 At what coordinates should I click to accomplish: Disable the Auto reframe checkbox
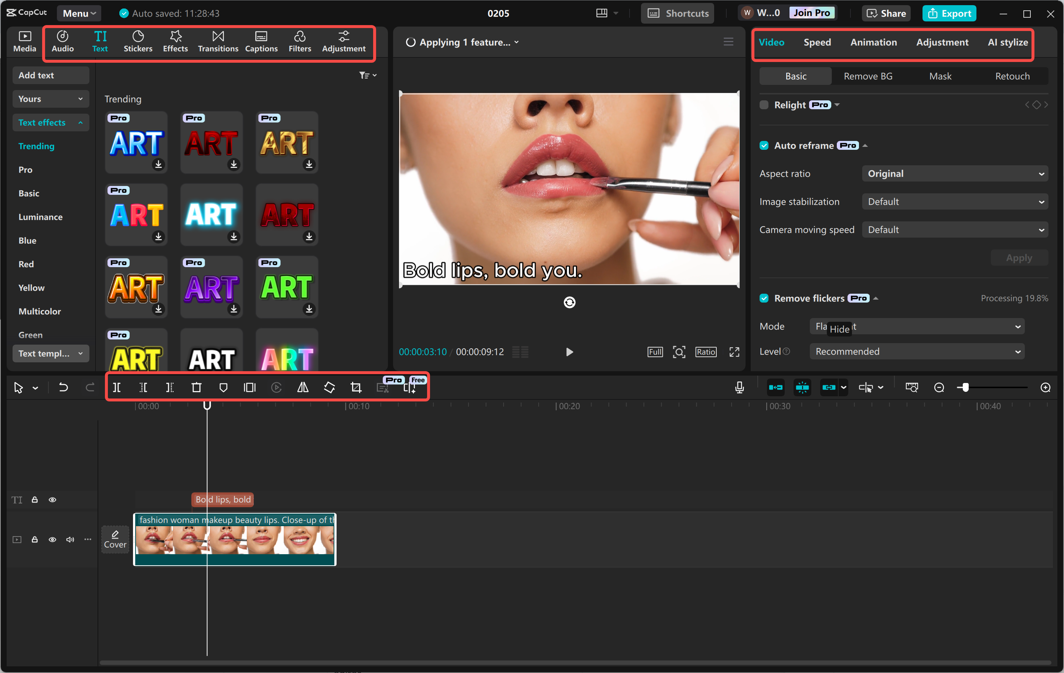(x=764, y=145)
